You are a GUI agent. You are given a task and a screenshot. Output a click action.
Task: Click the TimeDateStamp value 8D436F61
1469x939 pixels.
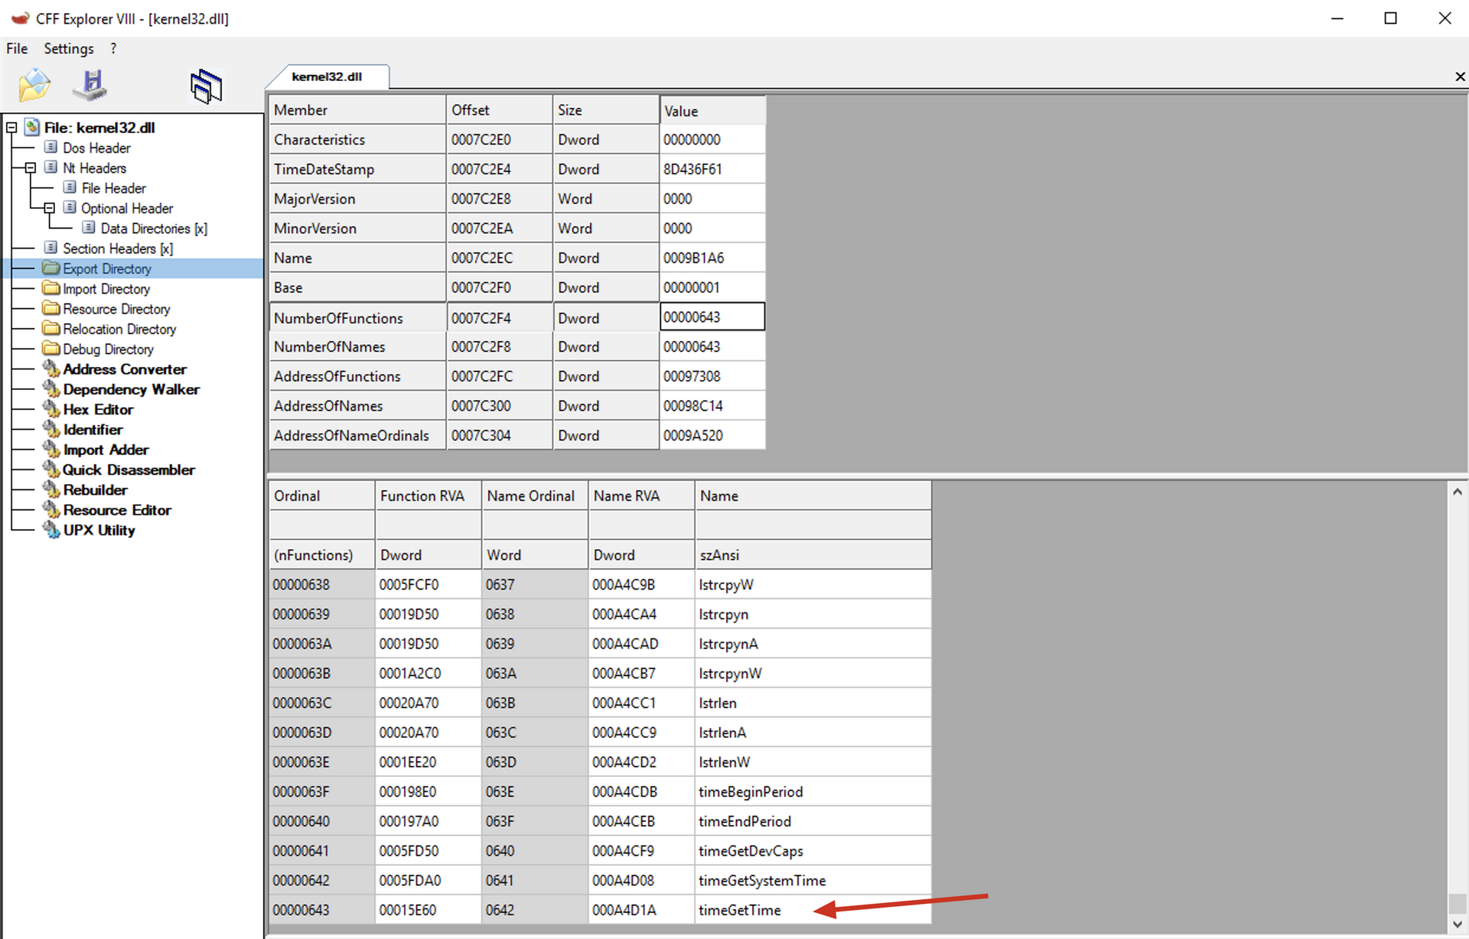(712, 169)
